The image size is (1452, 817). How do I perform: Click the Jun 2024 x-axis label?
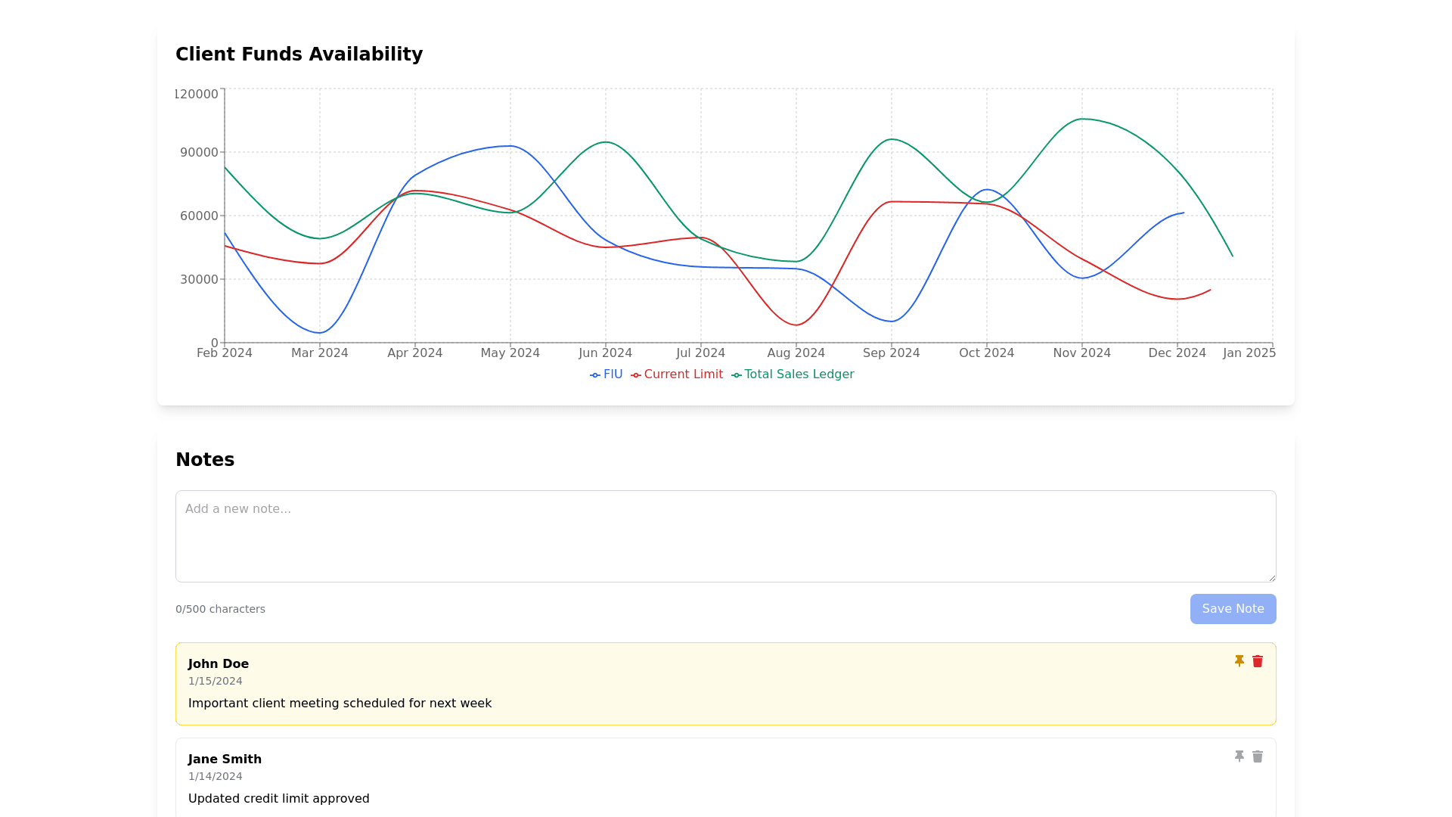(605, 353)
